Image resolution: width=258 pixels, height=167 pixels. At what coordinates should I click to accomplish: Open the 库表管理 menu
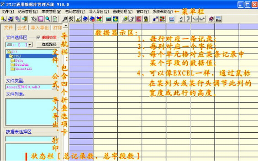tap(51, 11)
